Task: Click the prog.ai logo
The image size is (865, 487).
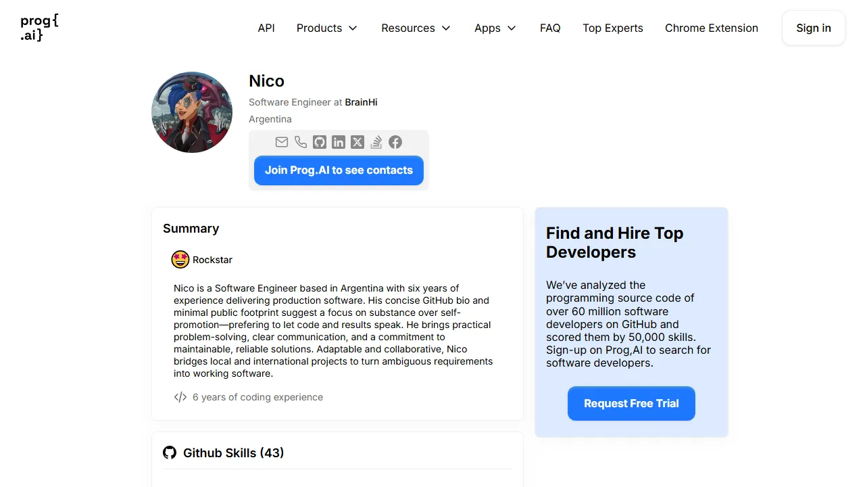Action: point(39,28)
